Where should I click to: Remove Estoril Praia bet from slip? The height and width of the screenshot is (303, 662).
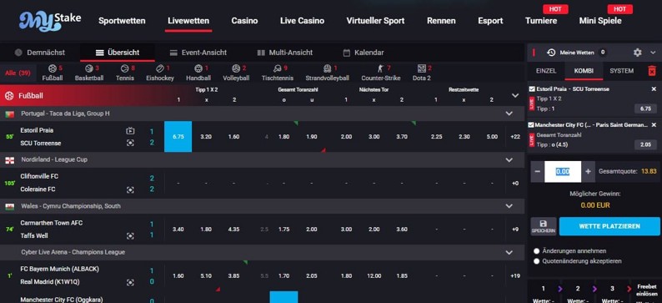(654, 89)
